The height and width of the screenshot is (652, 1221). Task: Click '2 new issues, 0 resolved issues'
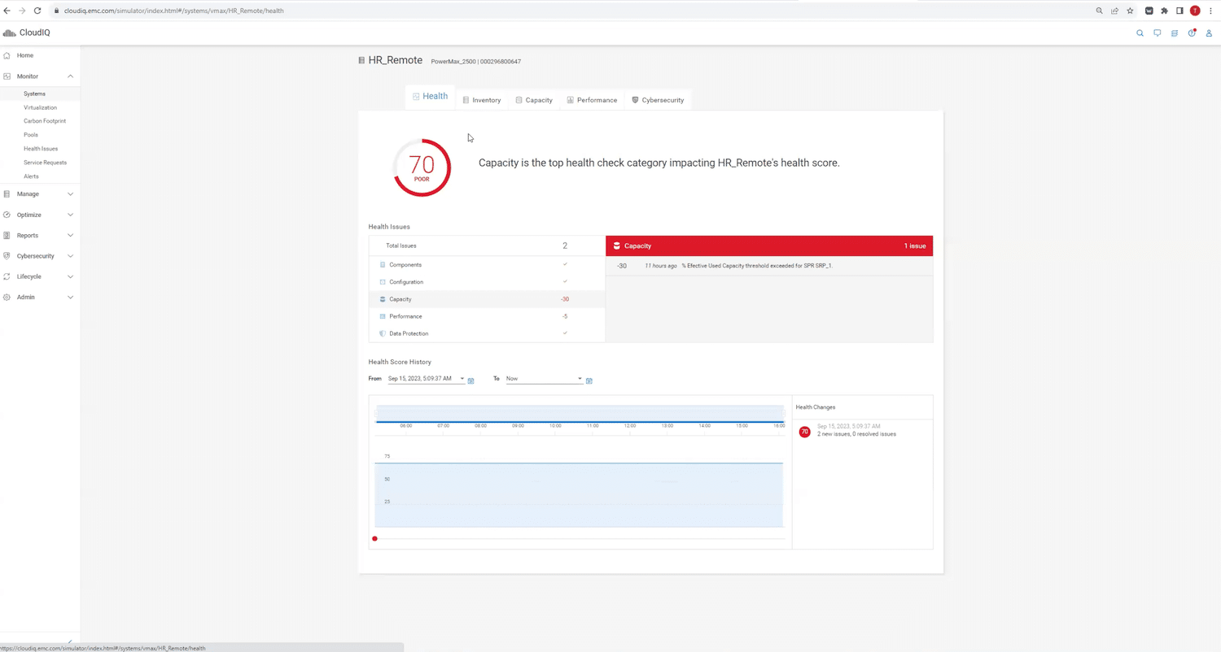click(x=856, y=434)
